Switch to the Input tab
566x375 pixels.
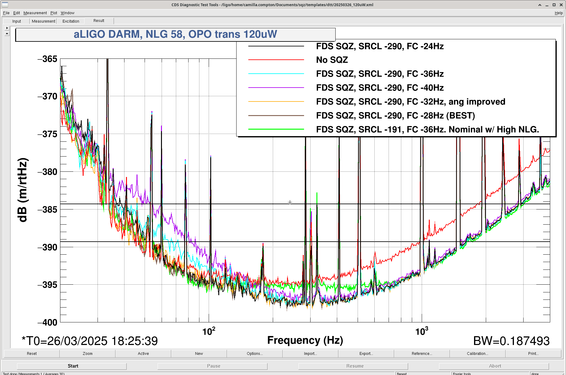tap(16, 21)
